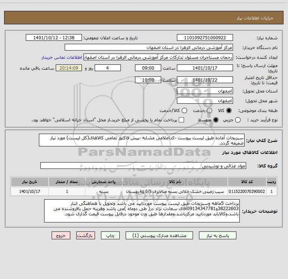
Task: Click the پاسخ به نیاز button
Action: 217,236
